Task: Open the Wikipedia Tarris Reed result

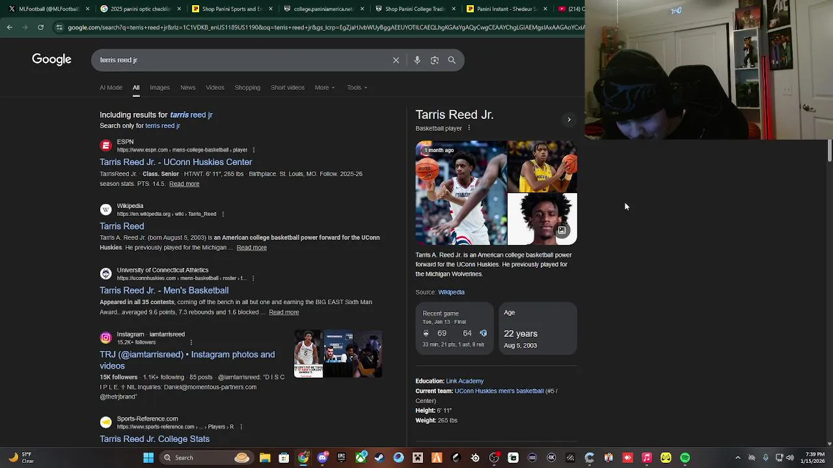Action: [122, 226]
